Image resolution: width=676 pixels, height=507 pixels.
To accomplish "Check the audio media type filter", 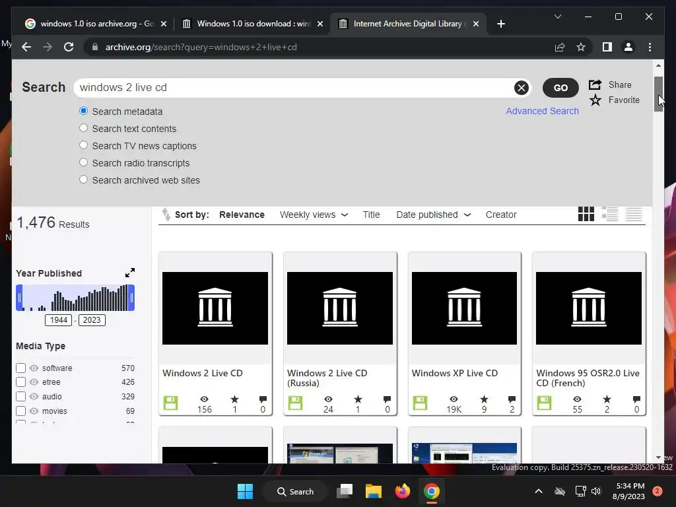I will (x=20, y=396).
